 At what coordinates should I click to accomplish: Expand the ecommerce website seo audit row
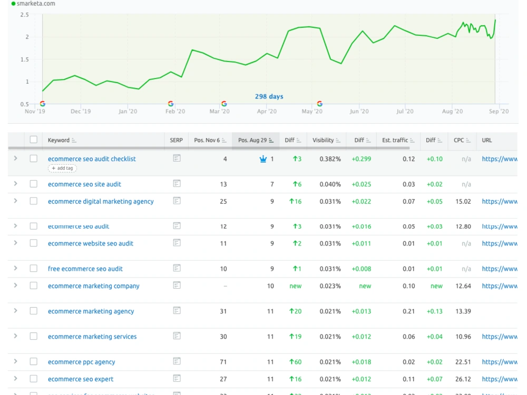click(x=15, y=242)
